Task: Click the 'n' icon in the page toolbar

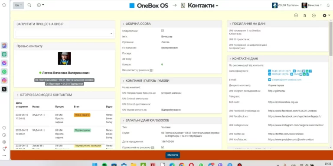Action: click(x=305, y=16)
